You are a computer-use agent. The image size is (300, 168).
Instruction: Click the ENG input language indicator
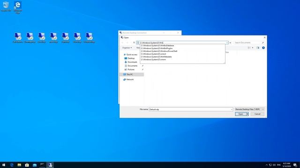279,165
